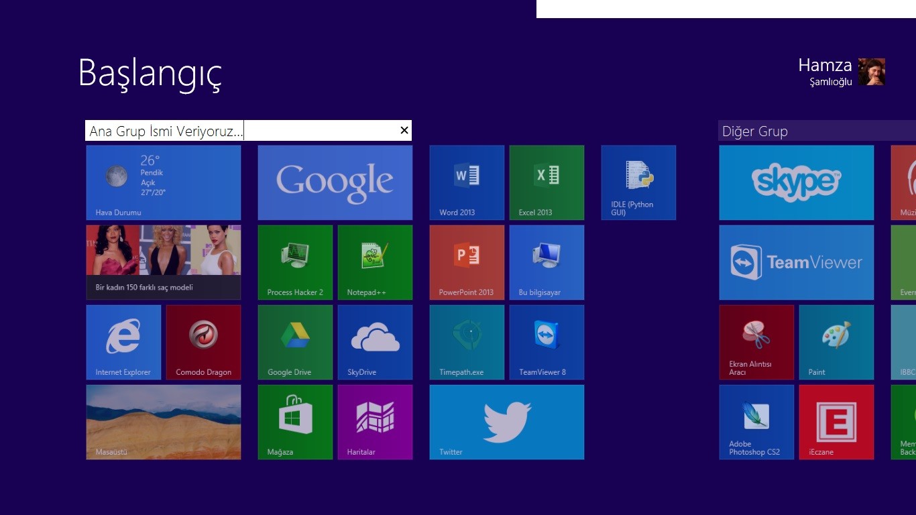The image size is (916, 515).
Task: Clear the group name with the X button
Action: 404,131
